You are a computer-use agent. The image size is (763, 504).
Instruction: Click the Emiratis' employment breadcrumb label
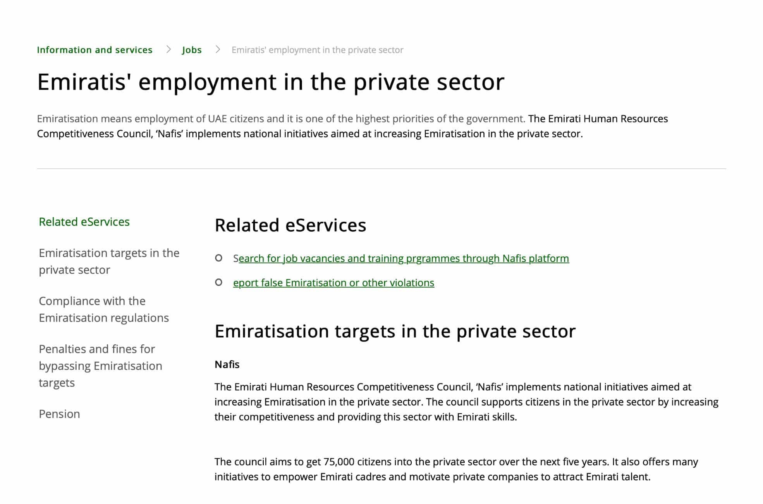[x=317, y=50]
